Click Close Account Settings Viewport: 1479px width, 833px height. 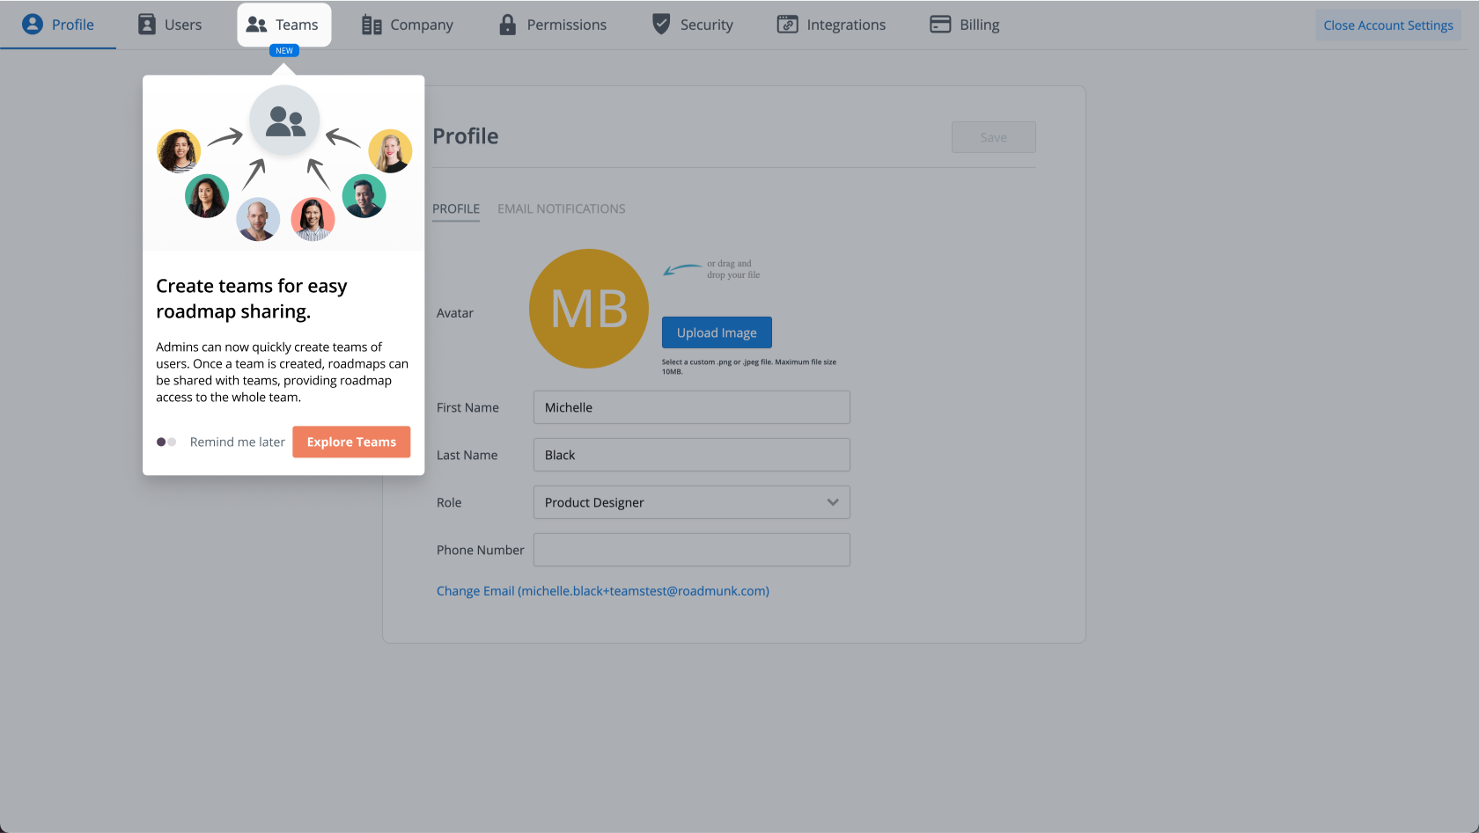click(1387, 26)
